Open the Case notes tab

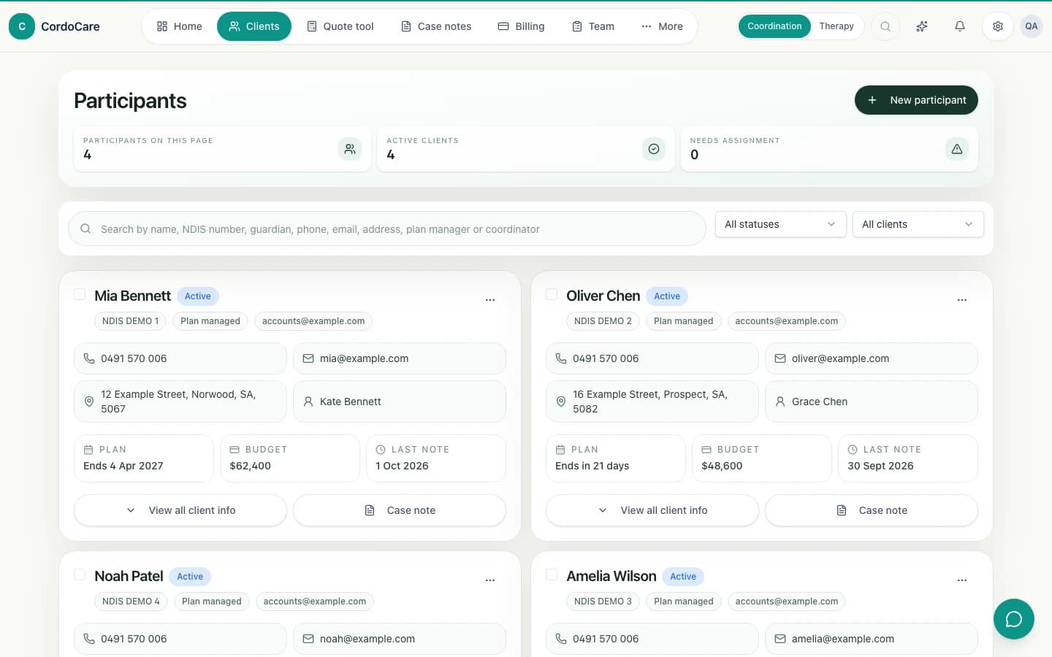pos(436,26)
